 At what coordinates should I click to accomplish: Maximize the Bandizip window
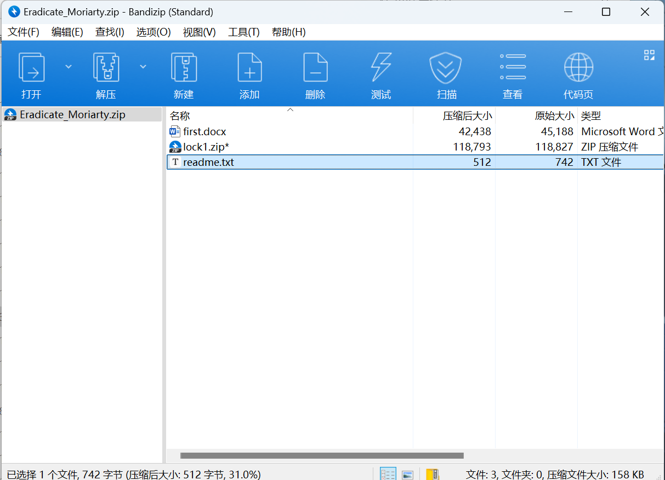click(606, 11)
